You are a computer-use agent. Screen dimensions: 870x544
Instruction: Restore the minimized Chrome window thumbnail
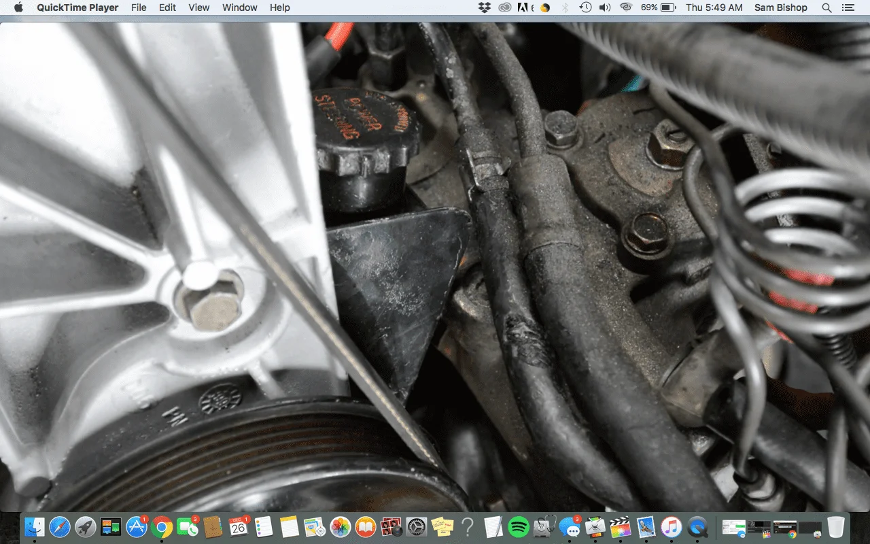tap(785, 527)
